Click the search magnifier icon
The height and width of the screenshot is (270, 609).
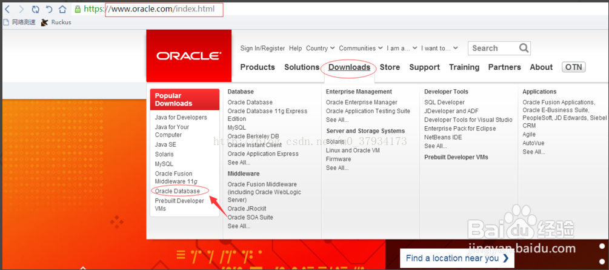pos(524,48)
